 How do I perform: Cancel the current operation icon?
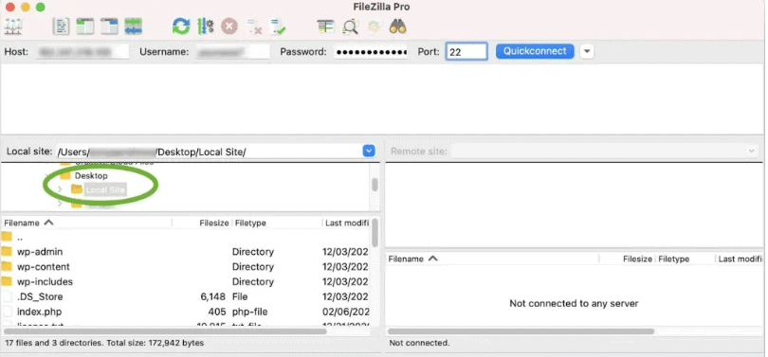click(229, 27)
